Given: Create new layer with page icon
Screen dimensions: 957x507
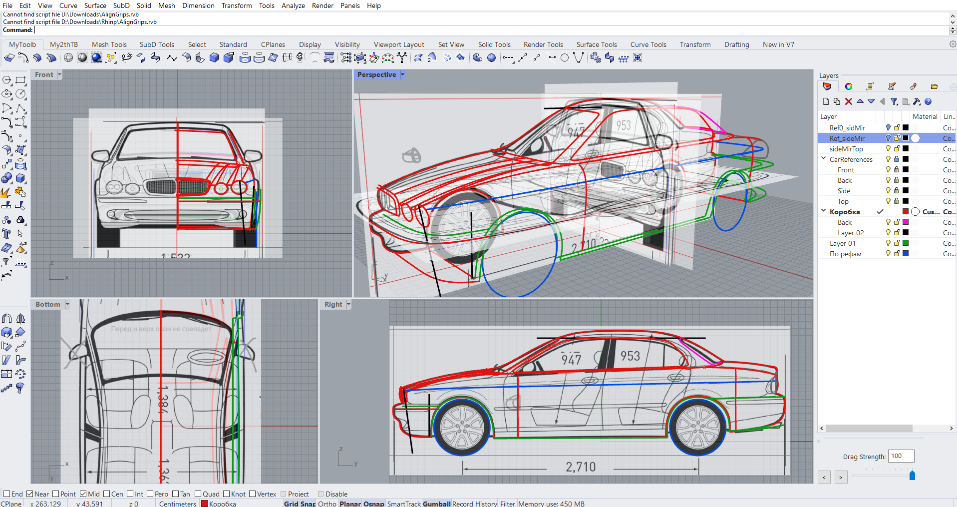Looking at the screenshot, I should click(x=826, y=101).
